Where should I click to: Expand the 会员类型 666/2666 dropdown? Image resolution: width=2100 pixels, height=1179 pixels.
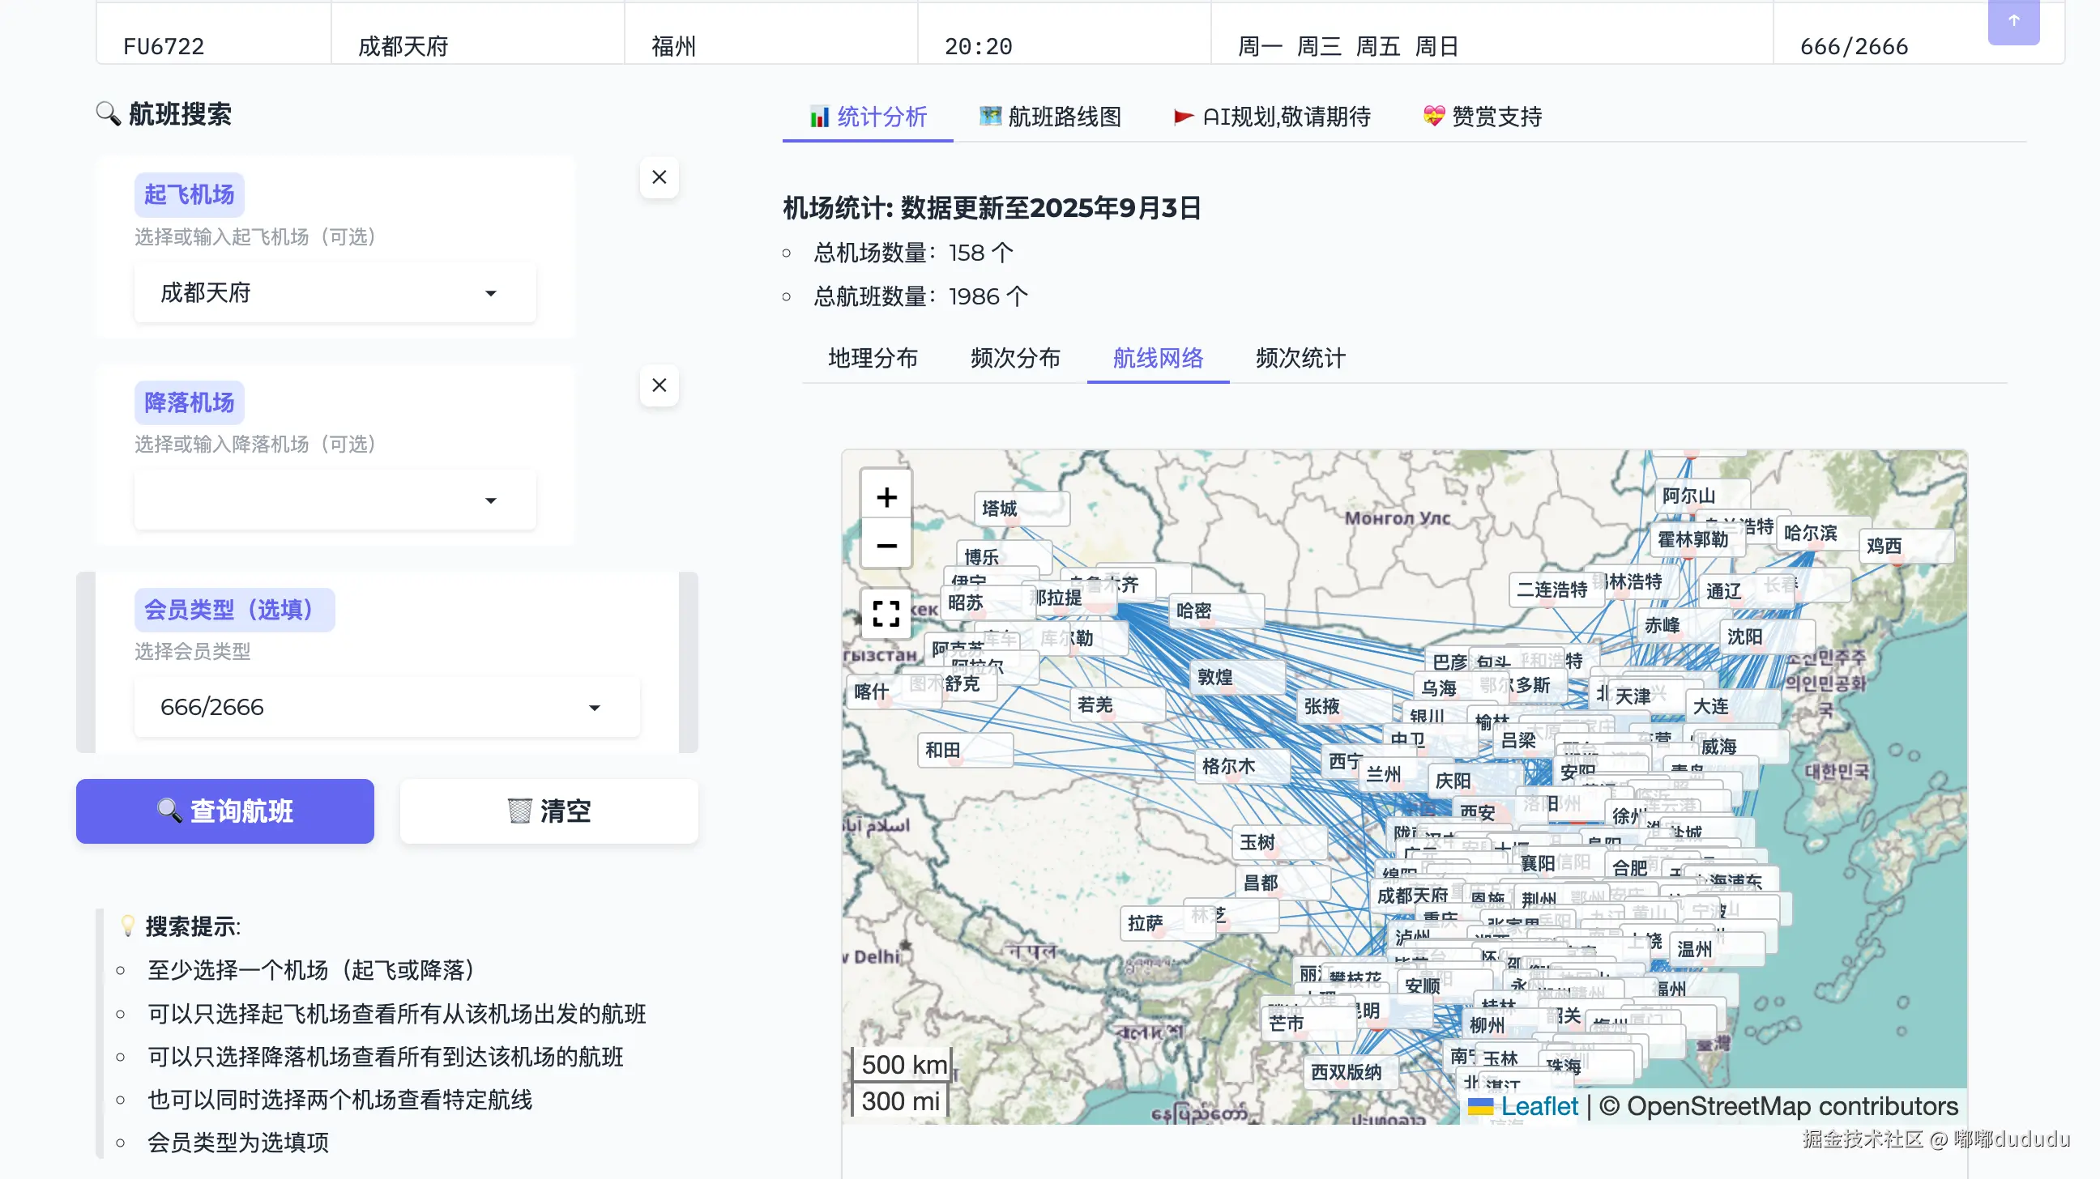point(386,707)
